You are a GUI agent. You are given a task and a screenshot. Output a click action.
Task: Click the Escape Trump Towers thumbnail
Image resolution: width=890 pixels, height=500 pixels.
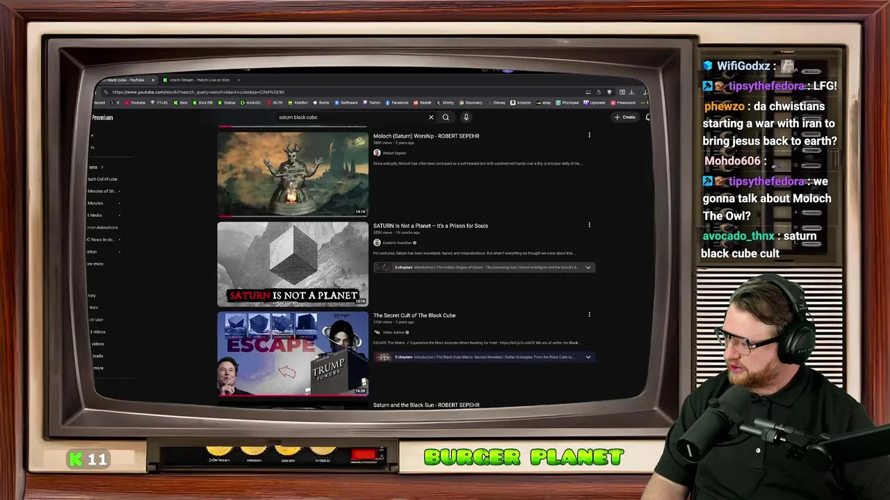click(x=293, y=353)
